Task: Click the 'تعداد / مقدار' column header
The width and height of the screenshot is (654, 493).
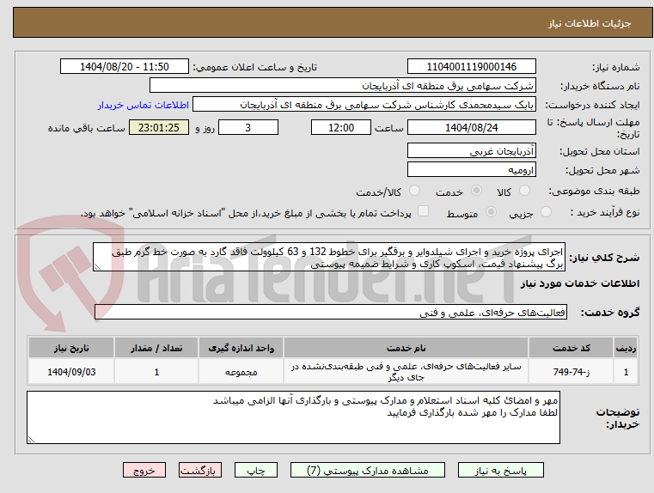Action: [156, 348]
